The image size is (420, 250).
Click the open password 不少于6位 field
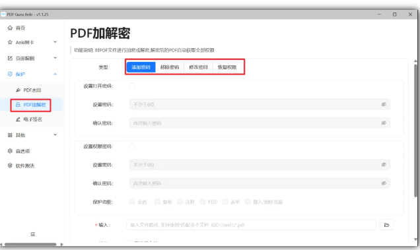pyautogui.click(x=260, y=104)
